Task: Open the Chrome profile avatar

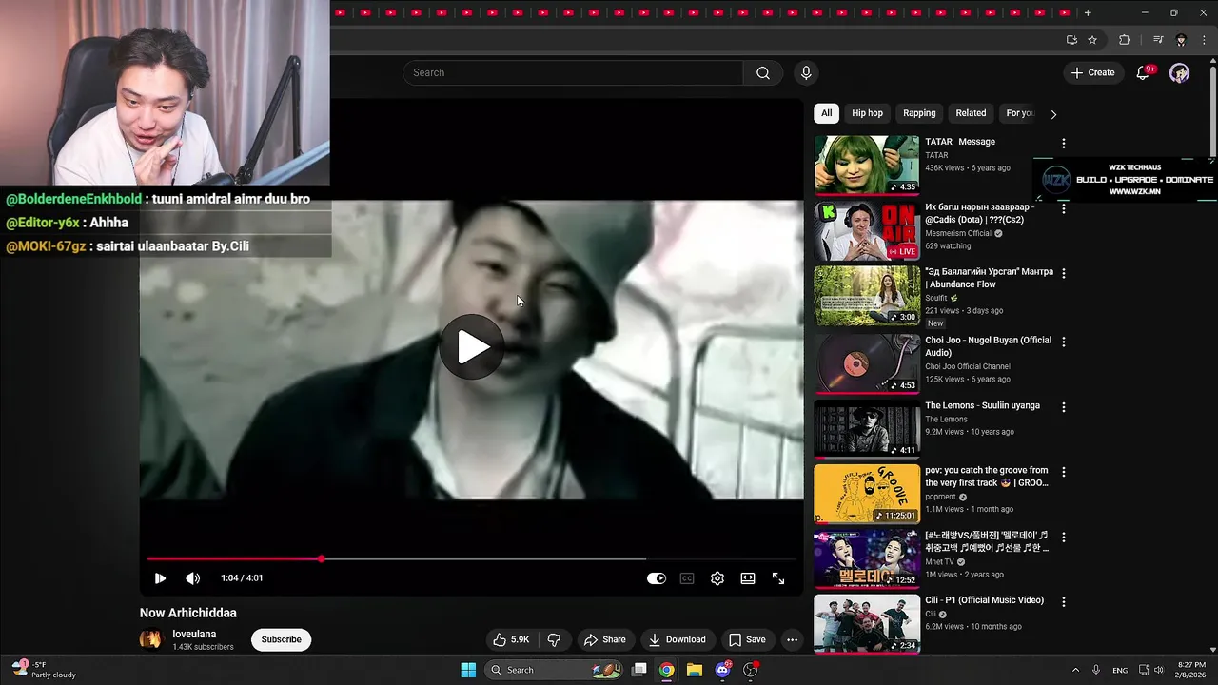Action: click(x=1181, y=40)
